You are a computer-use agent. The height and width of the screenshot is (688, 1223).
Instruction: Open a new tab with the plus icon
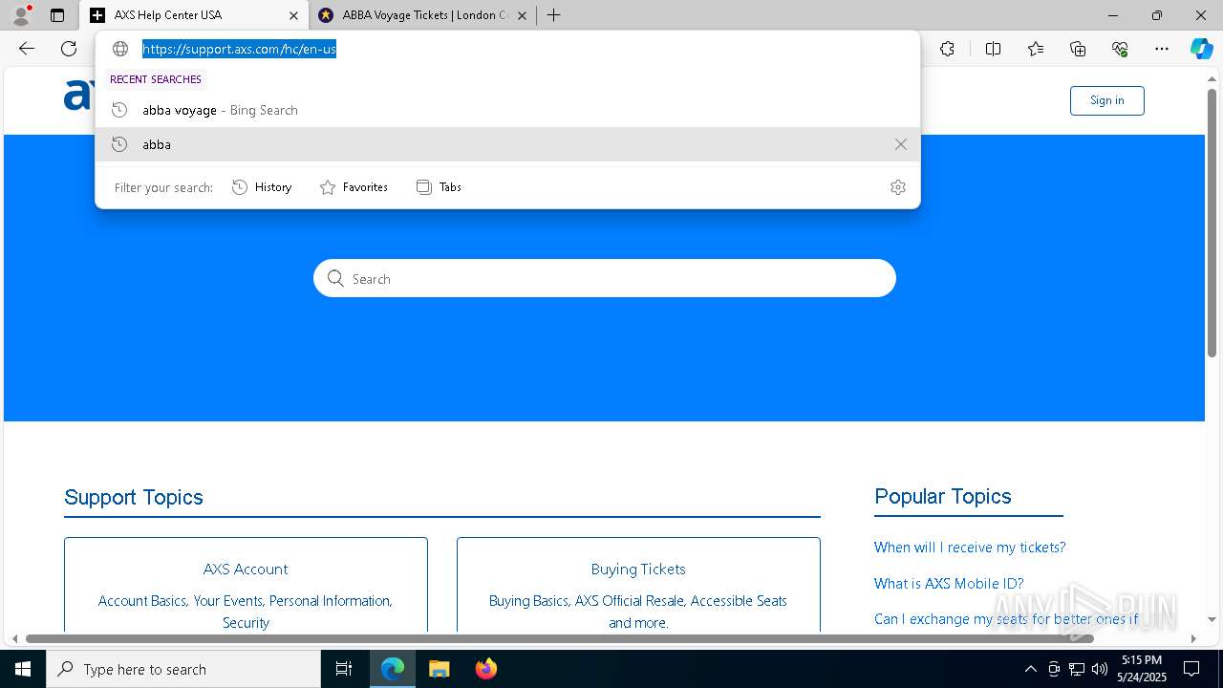coord(553,15)
